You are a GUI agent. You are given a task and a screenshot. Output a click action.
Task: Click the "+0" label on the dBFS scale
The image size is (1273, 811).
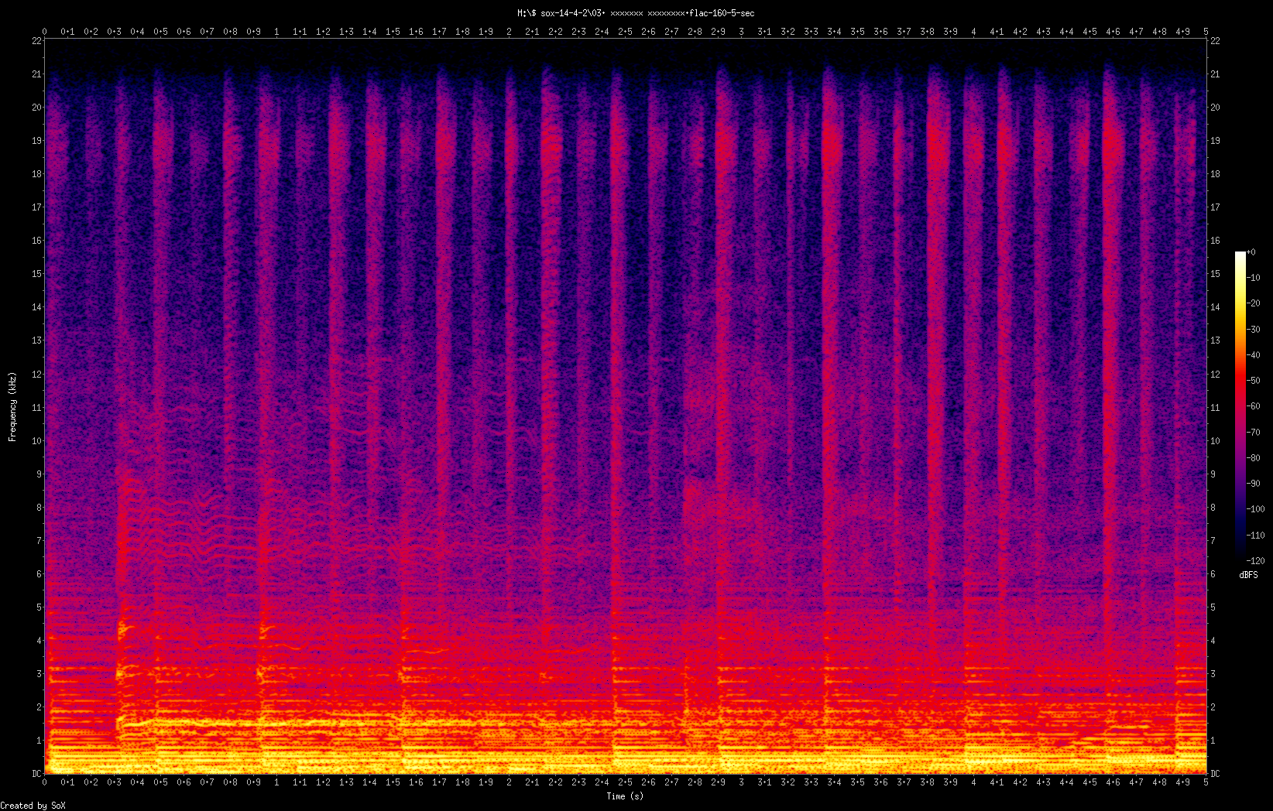tap(1251, 252)
